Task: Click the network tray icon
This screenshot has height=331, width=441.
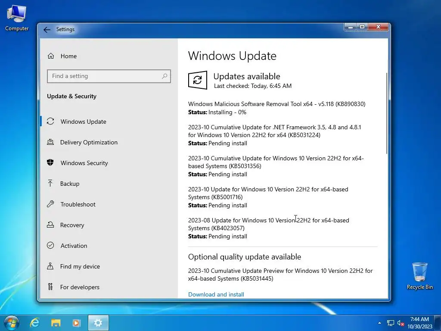Action: [390, 323]
